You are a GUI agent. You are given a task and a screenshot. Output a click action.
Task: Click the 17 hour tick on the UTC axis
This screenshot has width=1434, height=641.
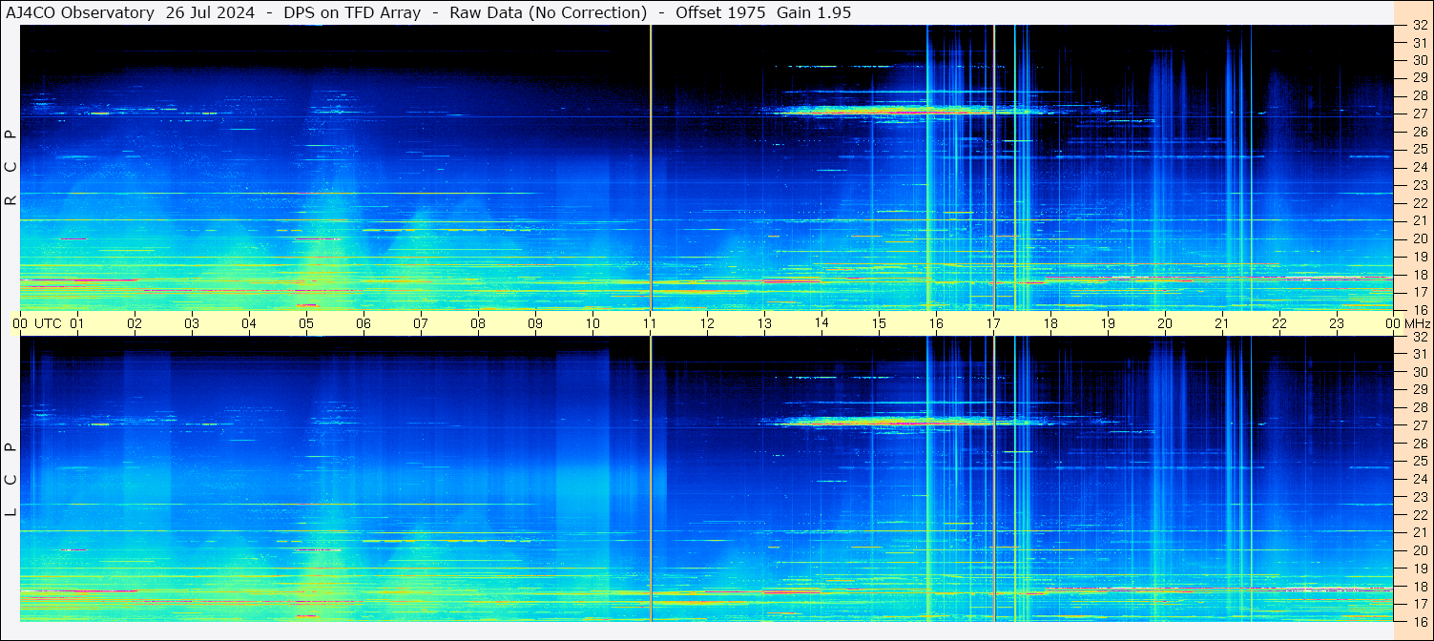pyautogui.click(x=993, y=323)
